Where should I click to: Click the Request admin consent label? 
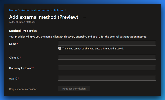[23, 89]
